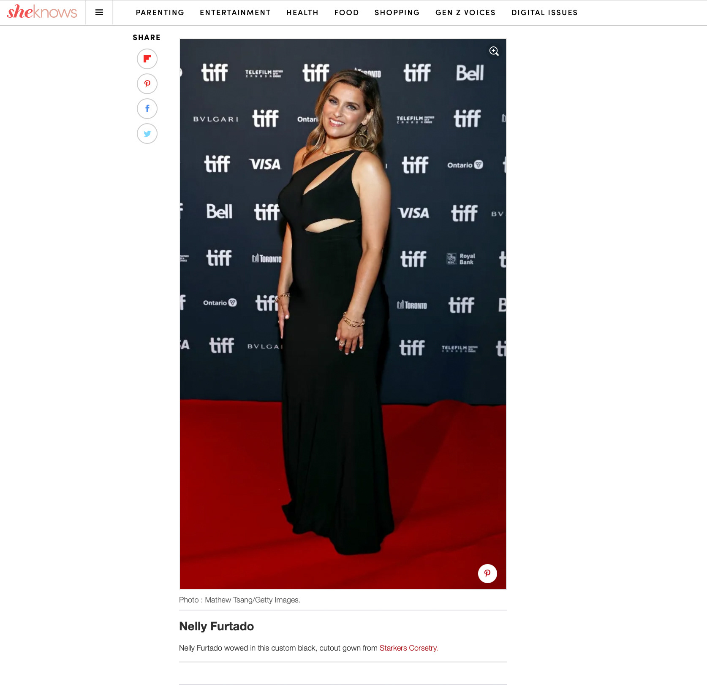Open the Shopping section
This screenshot has height=697, width=707.
397,13
